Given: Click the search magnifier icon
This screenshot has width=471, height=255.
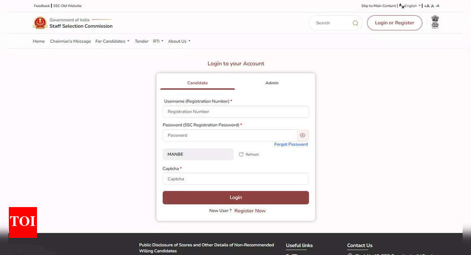Looking at the screenshot, I should click(x=355, y=23).
